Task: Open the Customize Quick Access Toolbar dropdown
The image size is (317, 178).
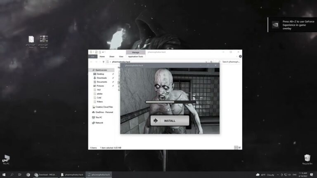Action: 103,52
